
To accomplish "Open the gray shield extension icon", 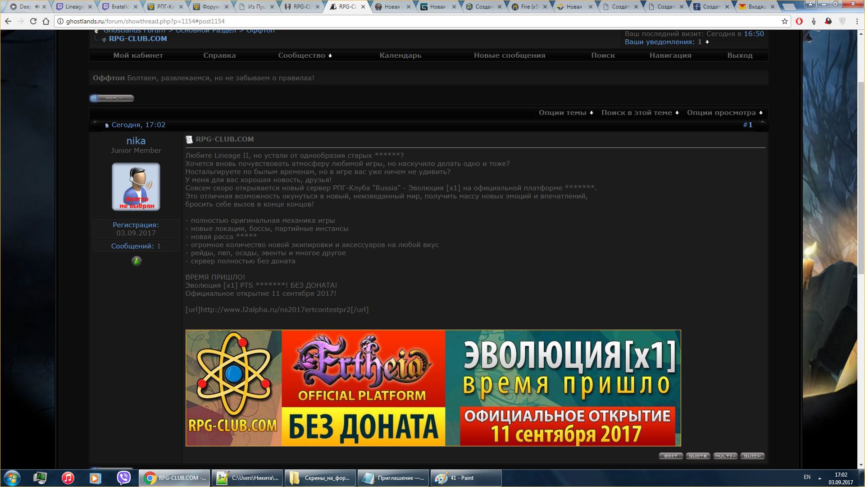I will [x=842, y=21].
